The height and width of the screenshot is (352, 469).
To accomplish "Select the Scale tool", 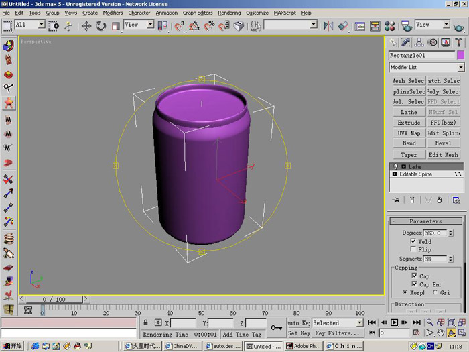I will click(115, 26).
